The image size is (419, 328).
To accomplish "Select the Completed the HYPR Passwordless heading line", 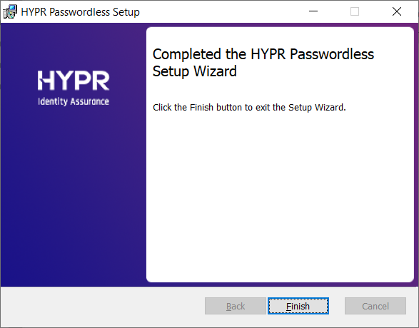I will [x=263, y=54].
